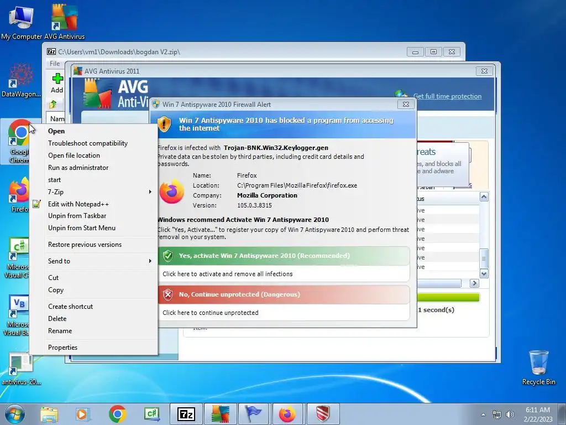Switch to AVG Antivirus taskbar button
The width and height of the screenshot is (566, 425).
pyautogui.click(x=221, y=414)
